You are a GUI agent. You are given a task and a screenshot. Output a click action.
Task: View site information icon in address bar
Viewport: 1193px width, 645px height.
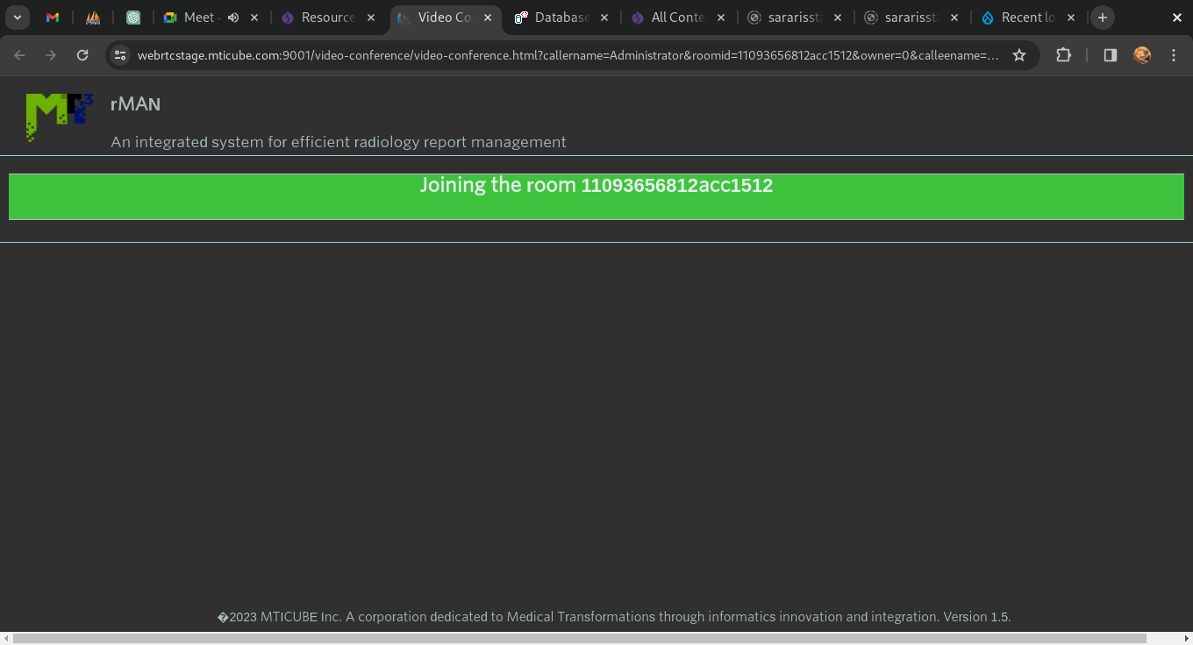[120, 55]
